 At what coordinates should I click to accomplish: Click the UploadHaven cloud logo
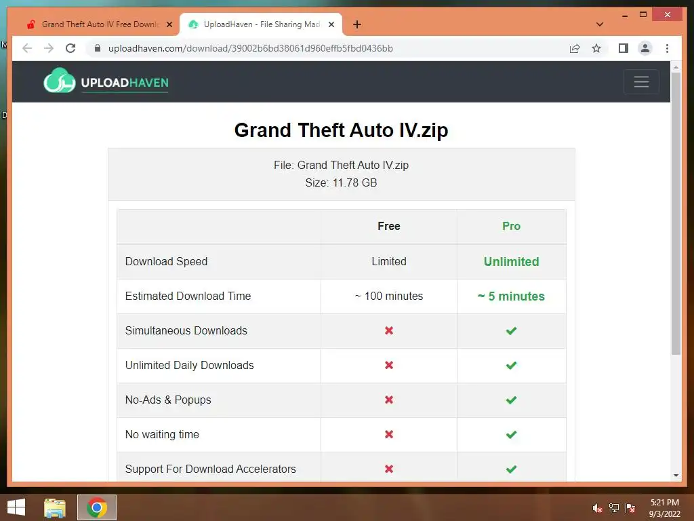point(60,81)
